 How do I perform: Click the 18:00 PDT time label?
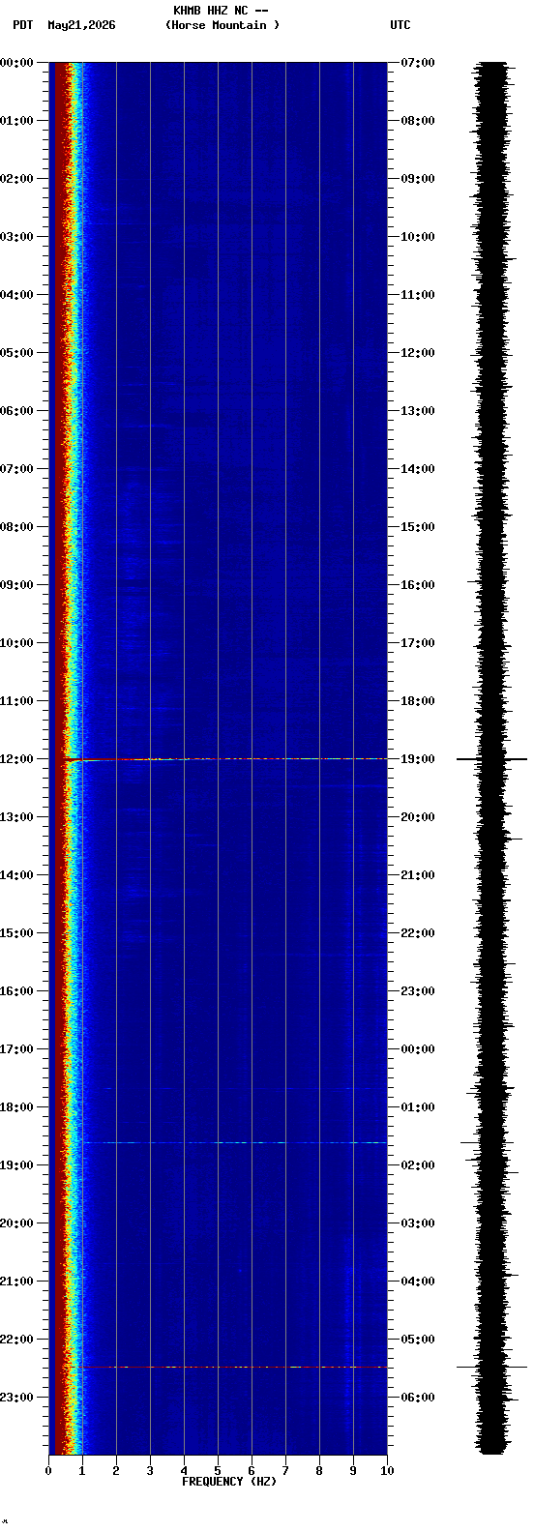click(x=16, y=1107)
